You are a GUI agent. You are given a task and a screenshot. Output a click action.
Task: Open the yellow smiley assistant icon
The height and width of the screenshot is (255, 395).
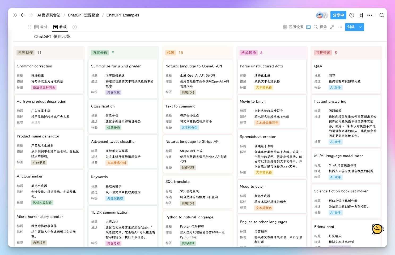coord(377,229)
